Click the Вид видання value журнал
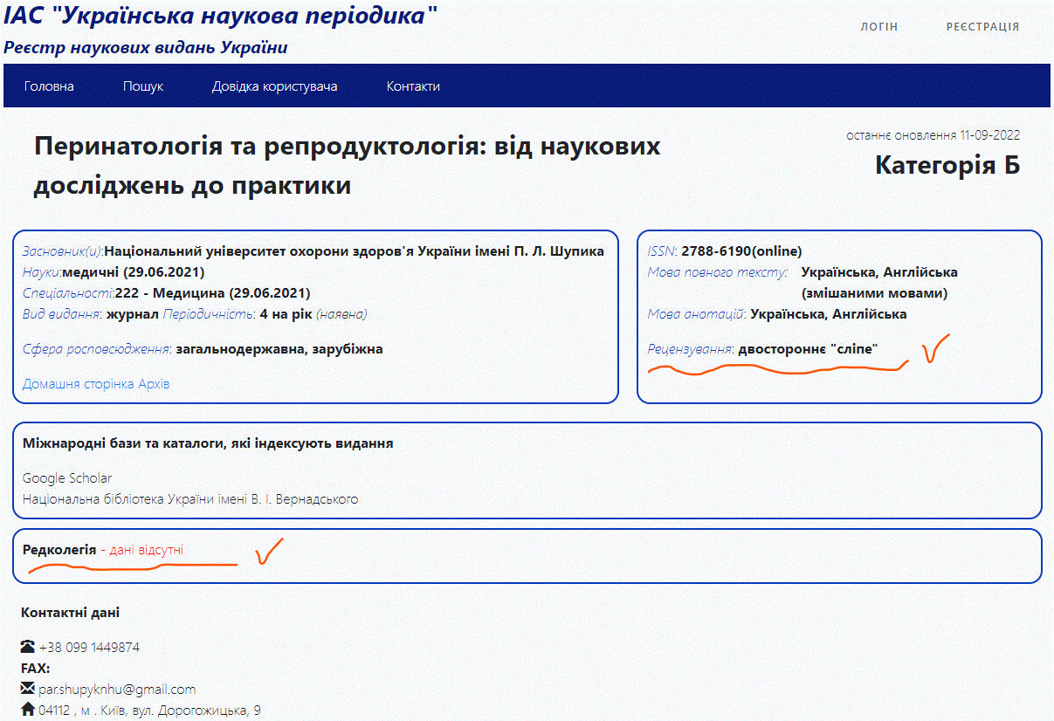1054x721 pixels. click(x=133, y=314)
